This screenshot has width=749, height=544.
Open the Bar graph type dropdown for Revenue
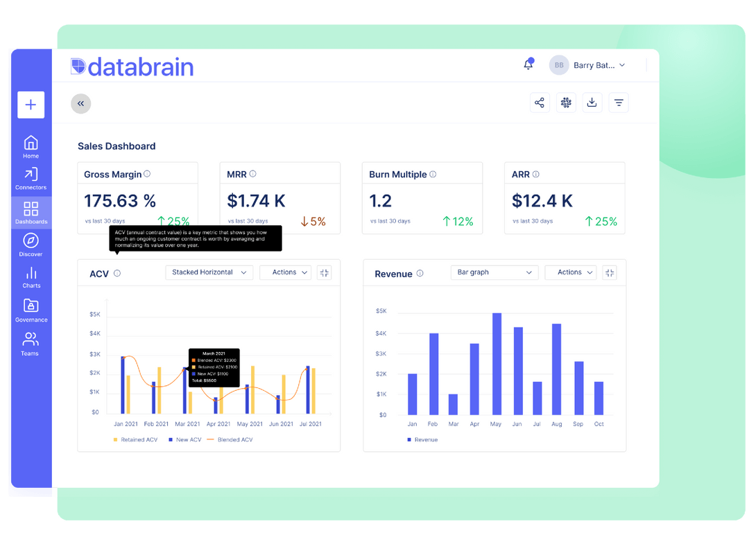tap(494, 272)
